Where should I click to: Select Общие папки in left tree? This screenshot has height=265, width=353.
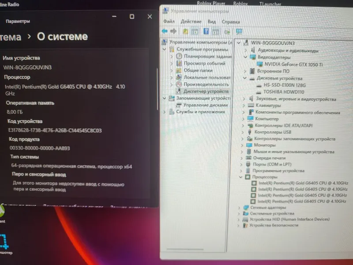point(198,70)
